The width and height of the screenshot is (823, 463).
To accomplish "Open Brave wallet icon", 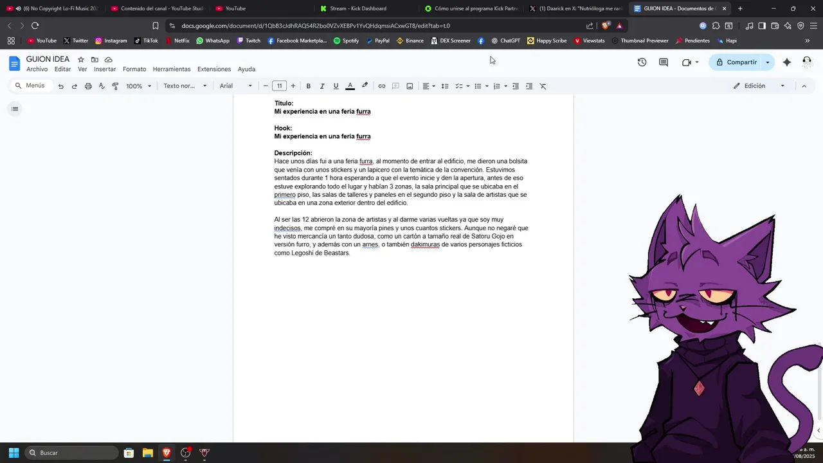I will point(775,26).
